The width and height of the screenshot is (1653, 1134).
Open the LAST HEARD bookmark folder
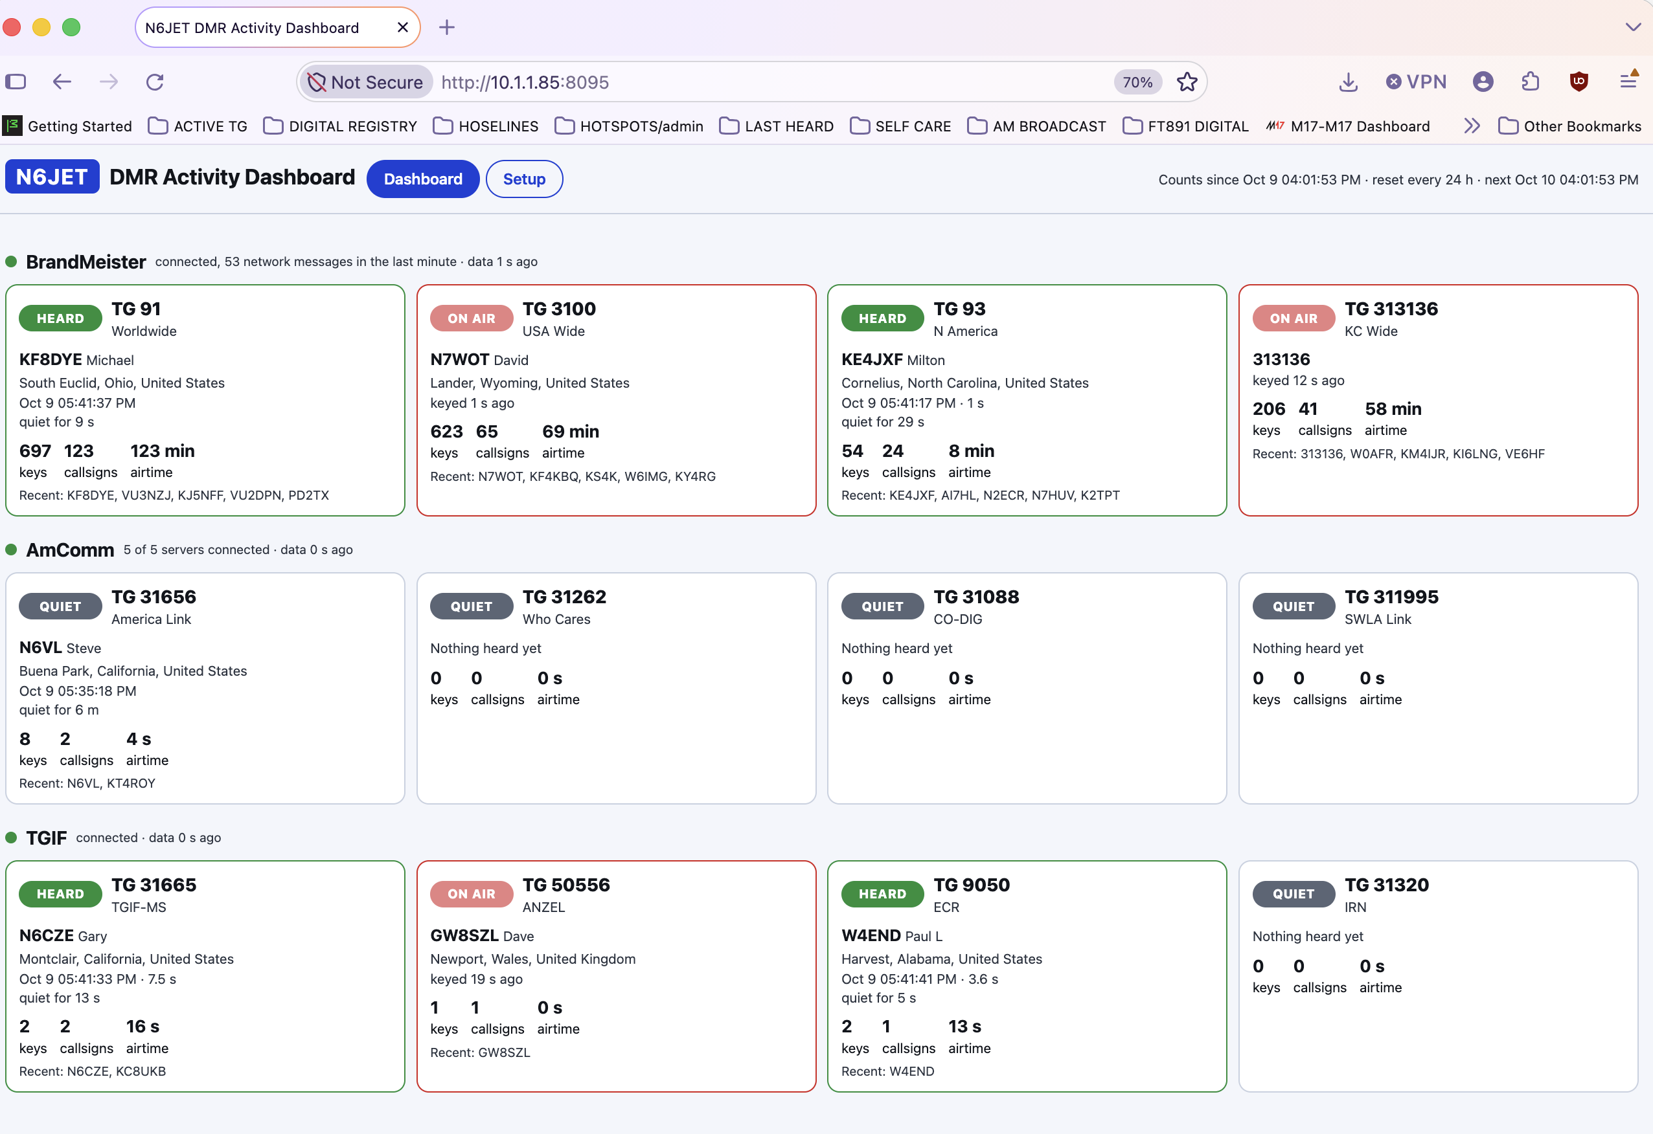776,127
